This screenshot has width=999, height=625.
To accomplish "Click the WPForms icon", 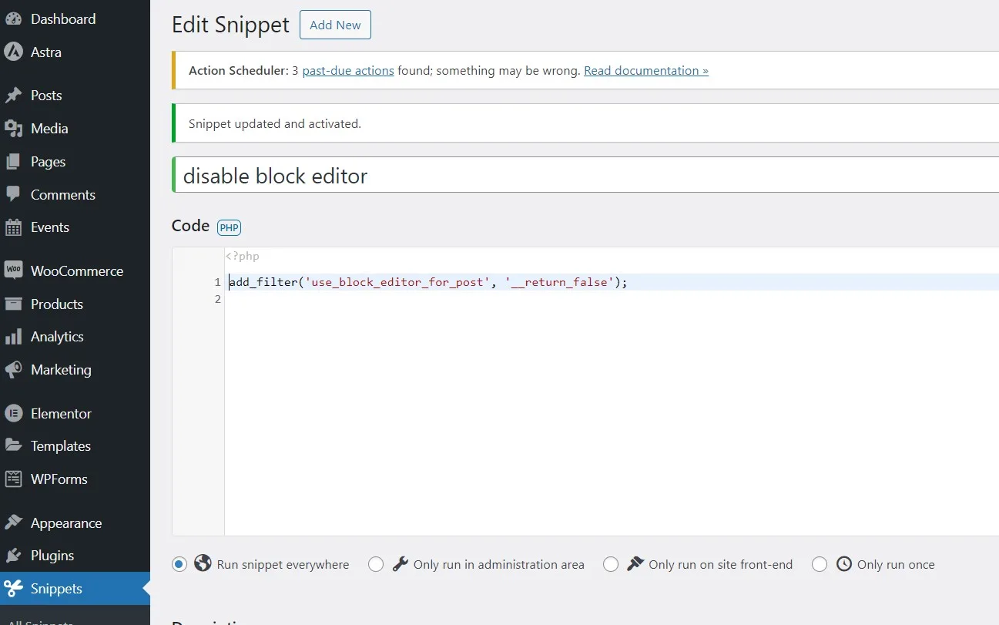I will [x=13, y=479].
